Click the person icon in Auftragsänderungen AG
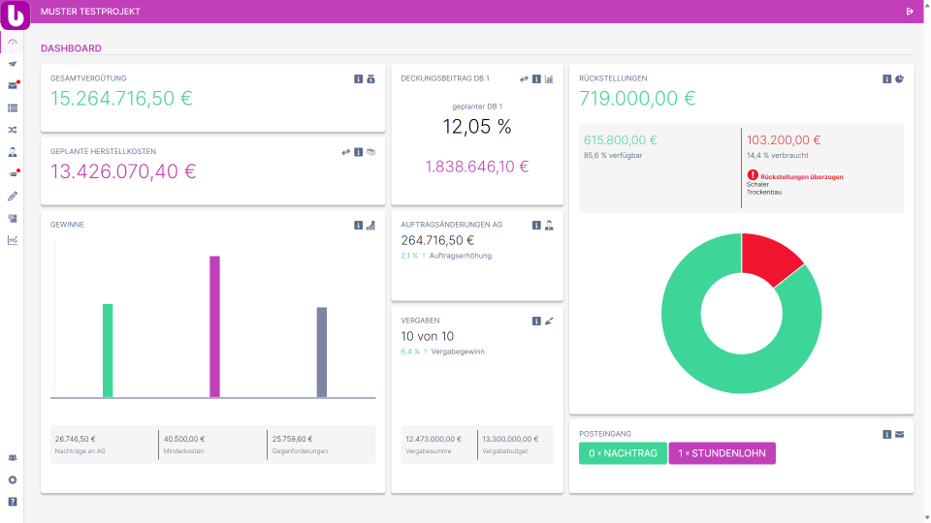Screen dimensions: 931x523 pos(549,225)
